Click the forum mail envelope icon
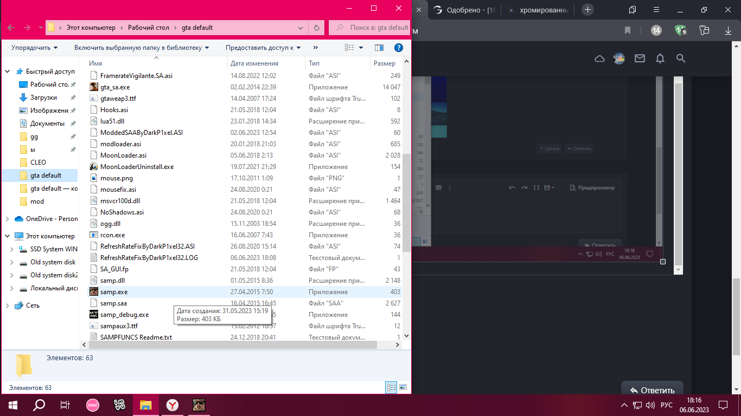This screenshot has width=741, height=416. coord(640,58)
